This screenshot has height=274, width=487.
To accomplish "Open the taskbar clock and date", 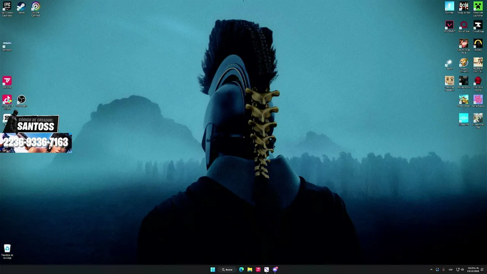I will coord(473,269).
